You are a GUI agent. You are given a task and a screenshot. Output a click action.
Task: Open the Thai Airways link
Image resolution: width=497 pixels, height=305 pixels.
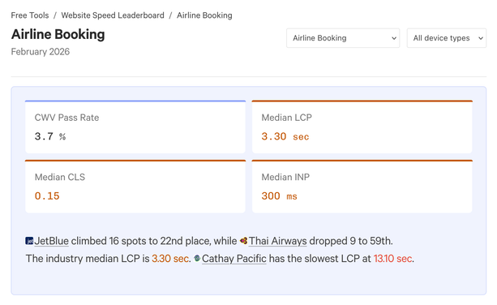(x=277, y=241)
